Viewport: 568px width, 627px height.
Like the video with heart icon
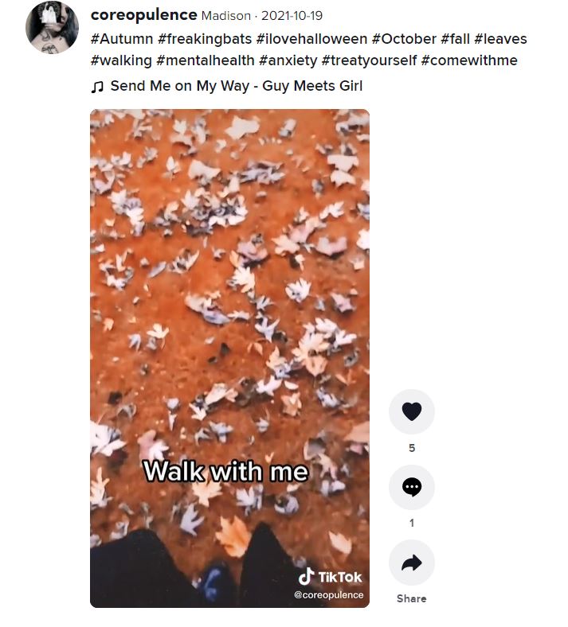412,411
